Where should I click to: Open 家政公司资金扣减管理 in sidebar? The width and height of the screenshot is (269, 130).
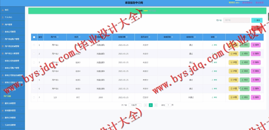[x=13, y=75]
